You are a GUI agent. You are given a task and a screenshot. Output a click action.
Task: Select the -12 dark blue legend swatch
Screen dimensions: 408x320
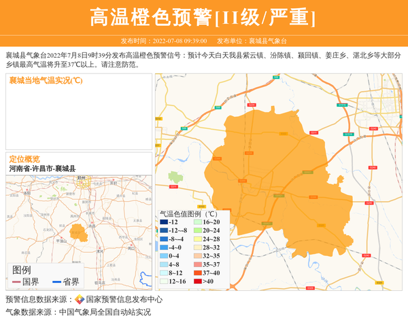click(163, 222)
